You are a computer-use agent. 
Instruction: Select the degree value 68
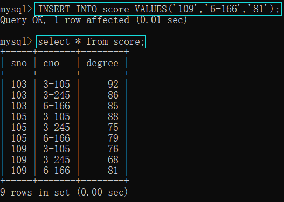click(x=113, y=159)
